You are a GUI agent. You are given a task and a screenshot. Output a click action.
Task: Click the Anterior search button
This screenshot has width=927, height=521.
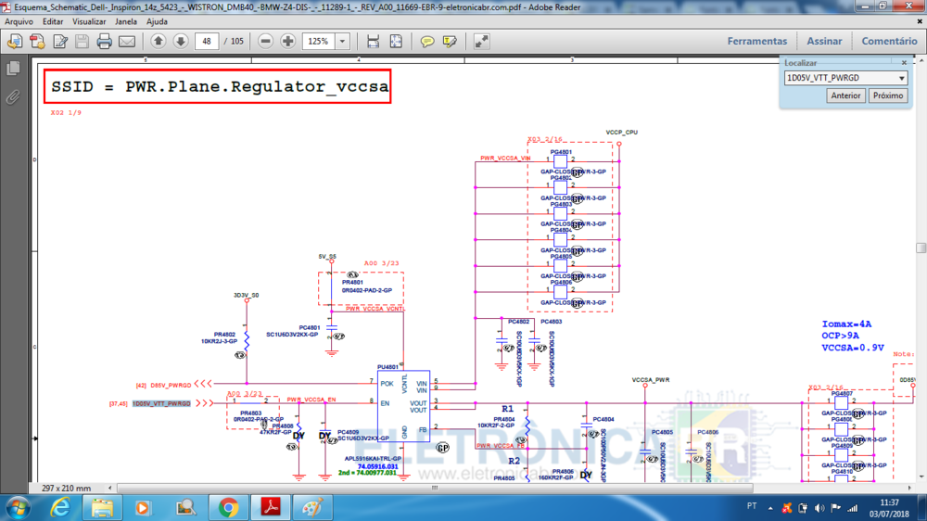(845, 95)
